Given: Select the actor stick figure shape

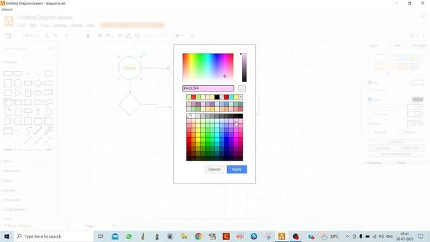Looking at the screenshot, I should coord(38,112).
